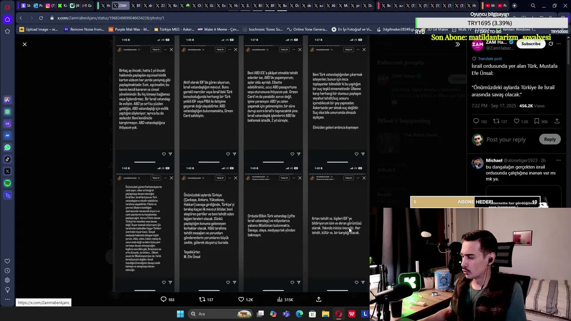Reload the page
Screen dimensions: 571x321
point(41,18)
